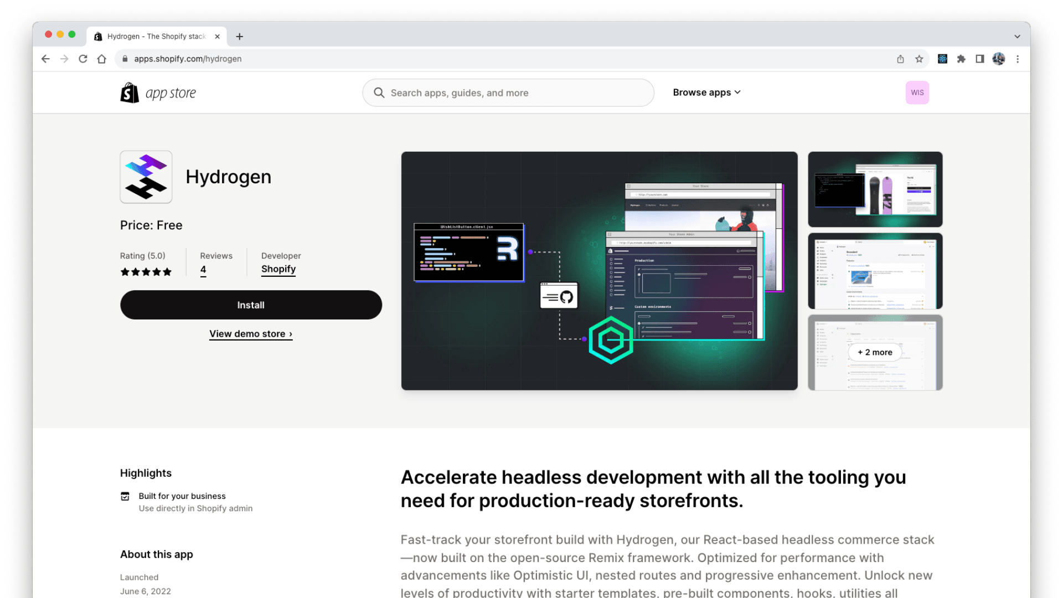The width and height of the screenshot is (1063, 598).
Task: Click the macOS green fullscreen button
Action: tap(72, 34)
